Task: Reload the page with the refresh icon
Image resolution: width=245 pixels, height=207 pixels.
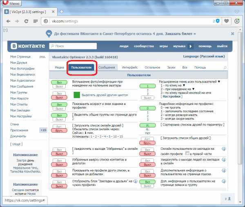Action: (x=26, y=21)
